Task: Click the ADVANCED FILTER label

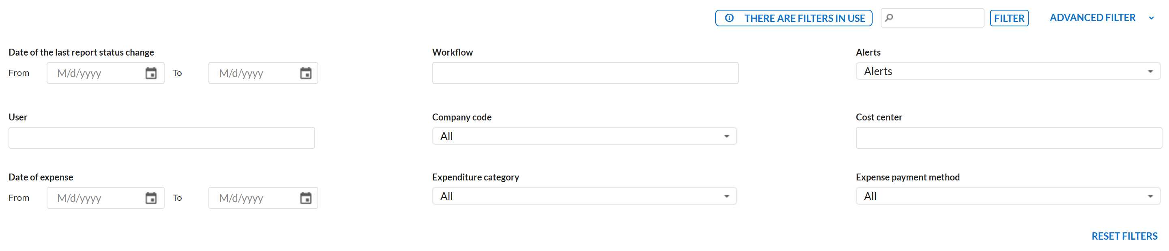Action: pyautogui.click(x=1092, y=18)
